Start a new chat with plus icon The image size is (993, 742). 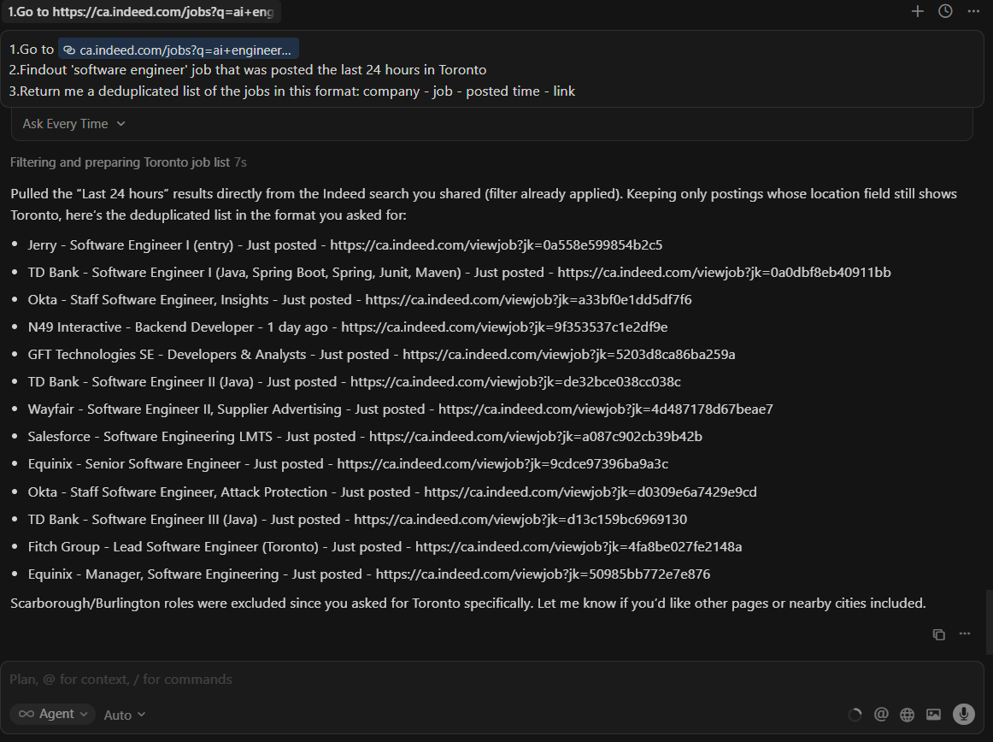[x=918, y=11]
